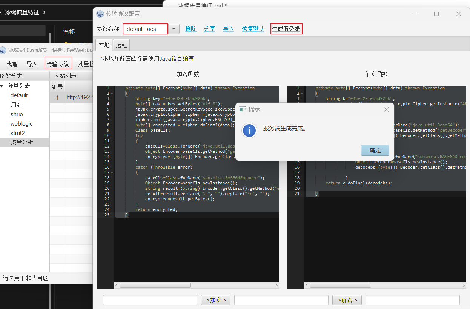Image resolution: width=470 pixels, height=309 pixels.
Task: Switch to the 远程 tab
Action: point(121,45)
